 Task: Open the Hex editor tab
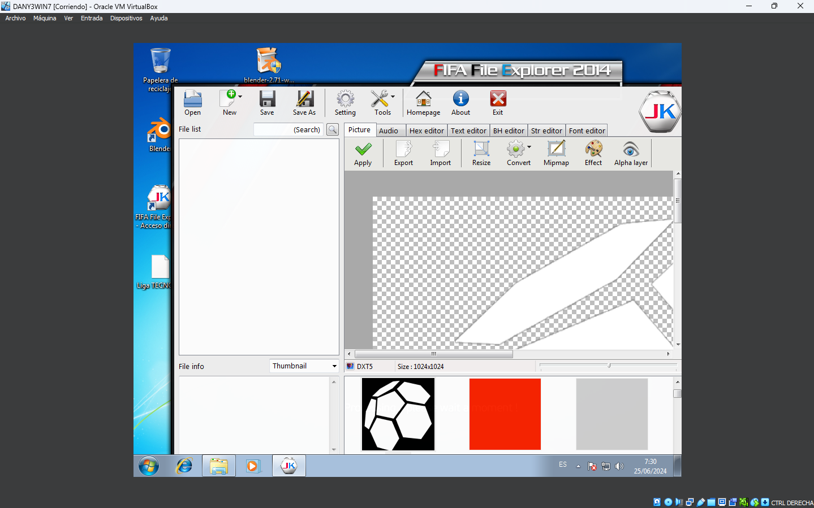(427, 131)
